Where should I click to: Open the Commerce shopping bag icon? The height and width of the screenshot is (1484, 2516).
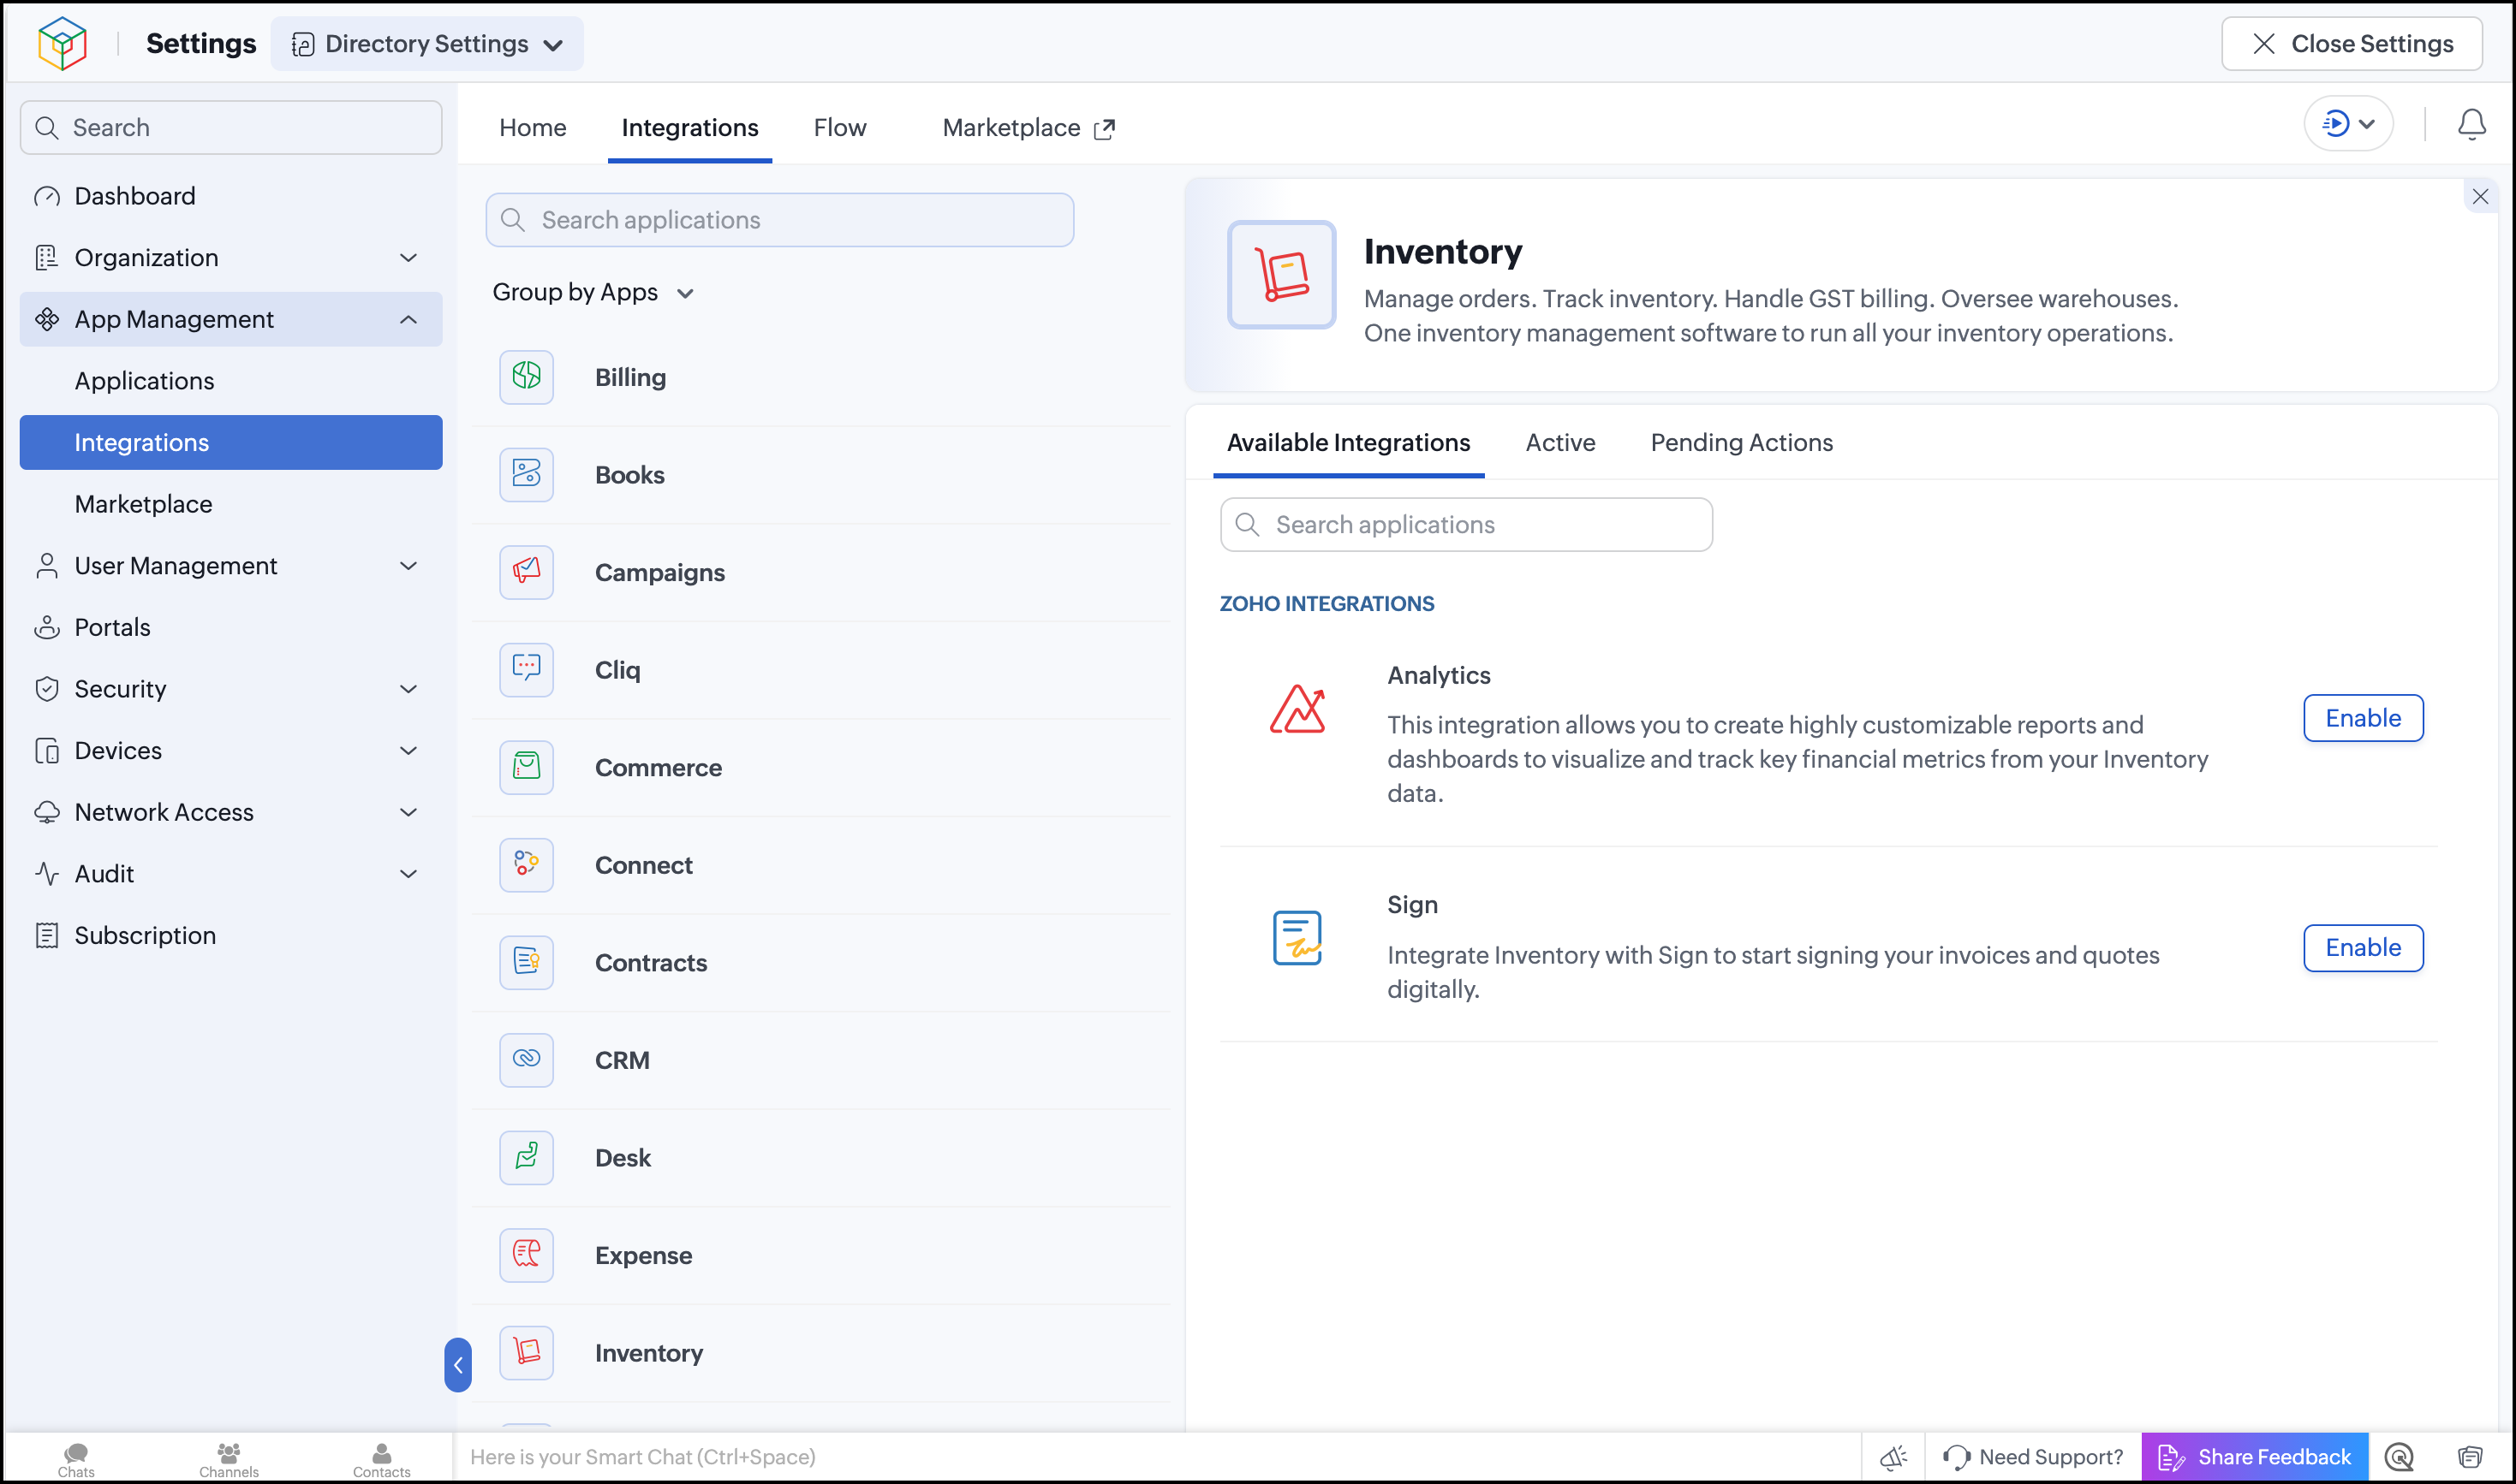click(x=526, y=767)
